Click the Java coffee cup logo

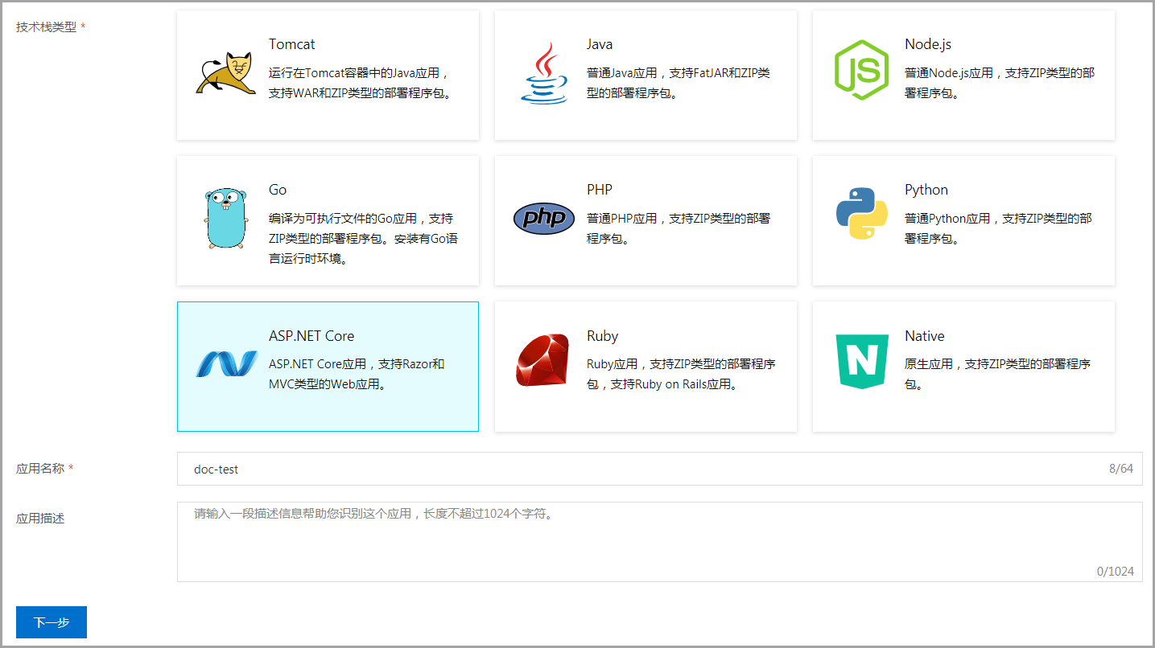pyautogui.click(x=544, y=73)
